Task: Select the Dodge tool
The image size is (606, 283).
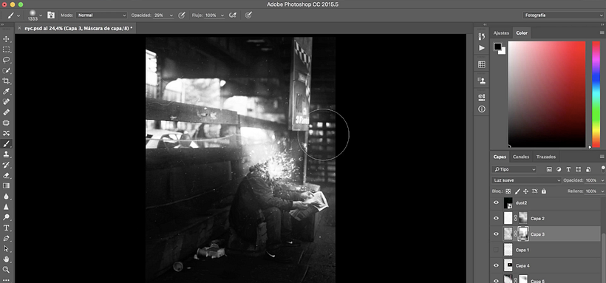Action: 6,217
